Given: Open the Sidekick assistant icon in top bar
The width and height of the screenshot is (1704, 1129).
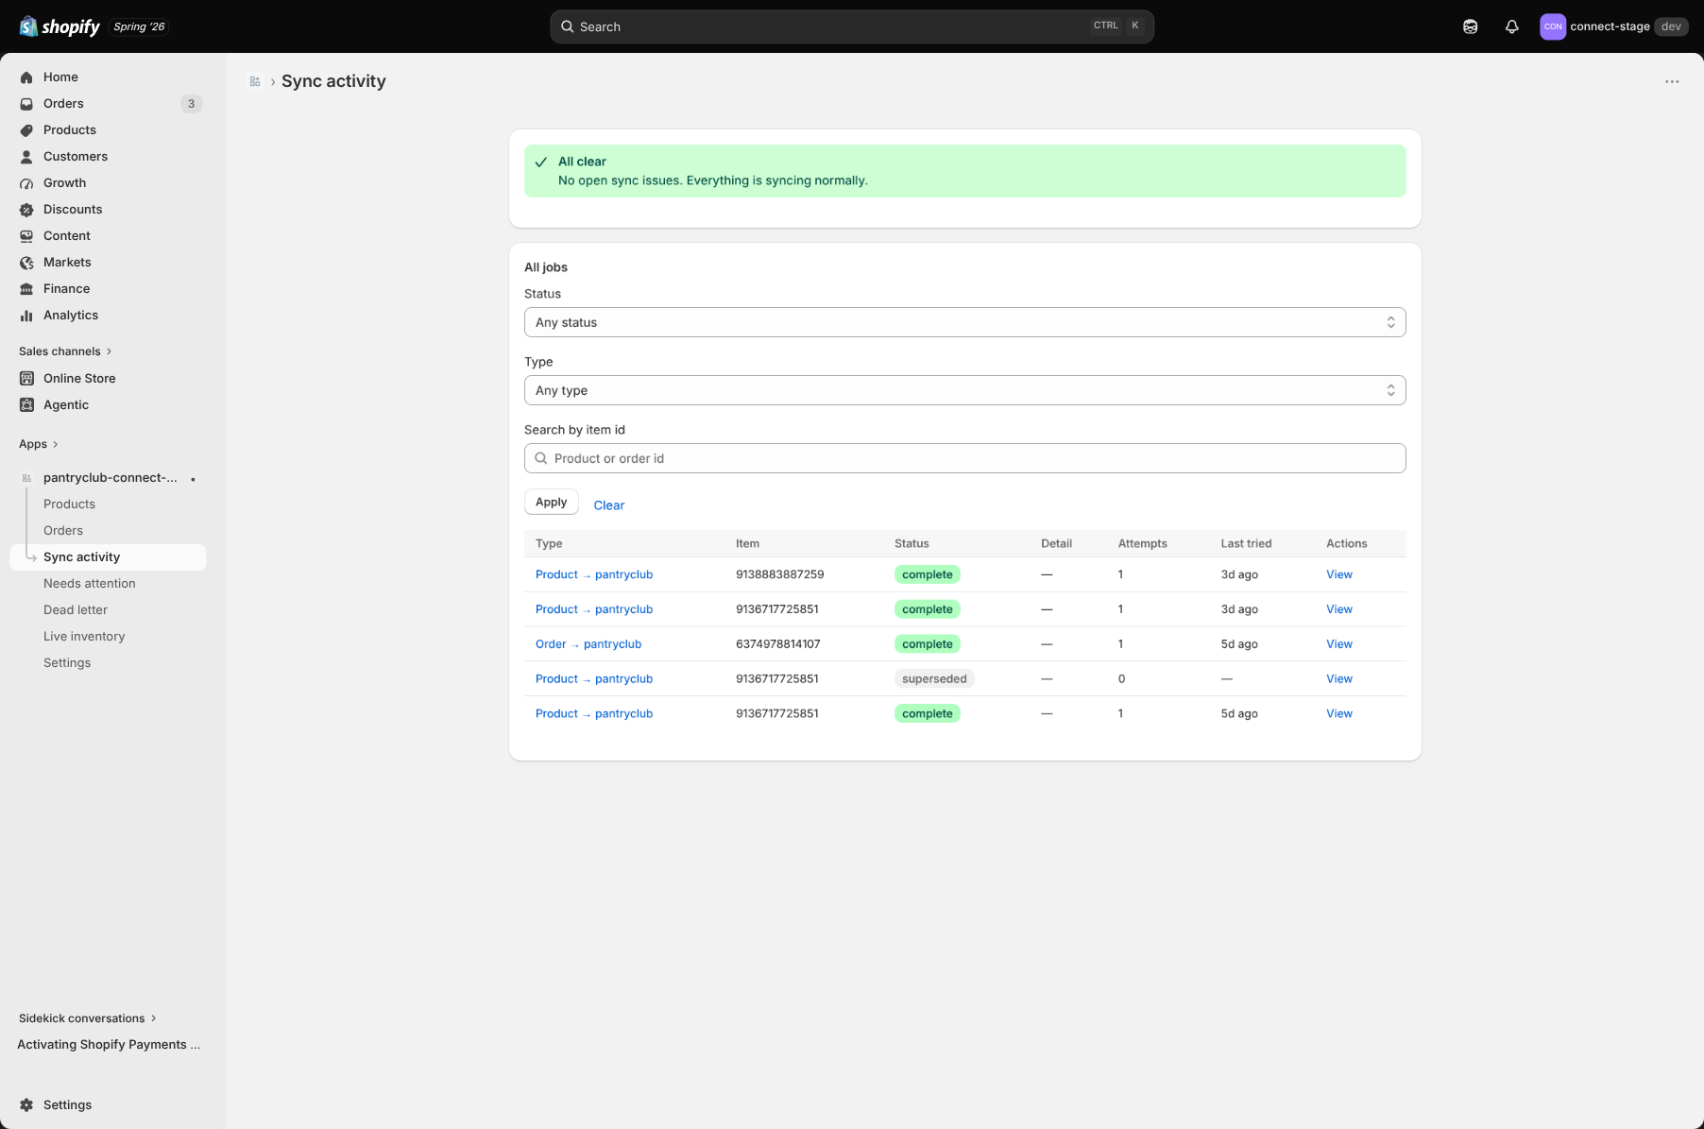Looking at the screenshot, I should click(1470, 26).
